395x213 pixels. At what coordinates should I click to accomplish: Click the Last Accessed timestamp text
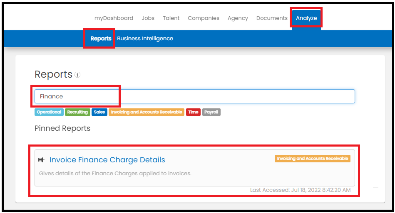[300, 190]
